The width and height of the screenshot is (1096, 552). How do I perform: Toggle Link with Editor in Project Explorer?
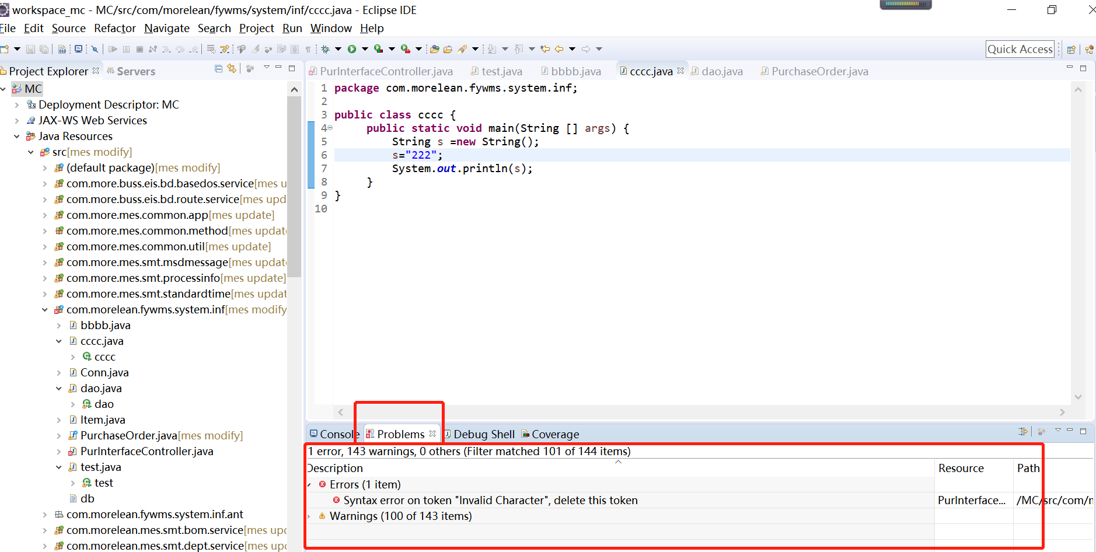pos(232,69)
